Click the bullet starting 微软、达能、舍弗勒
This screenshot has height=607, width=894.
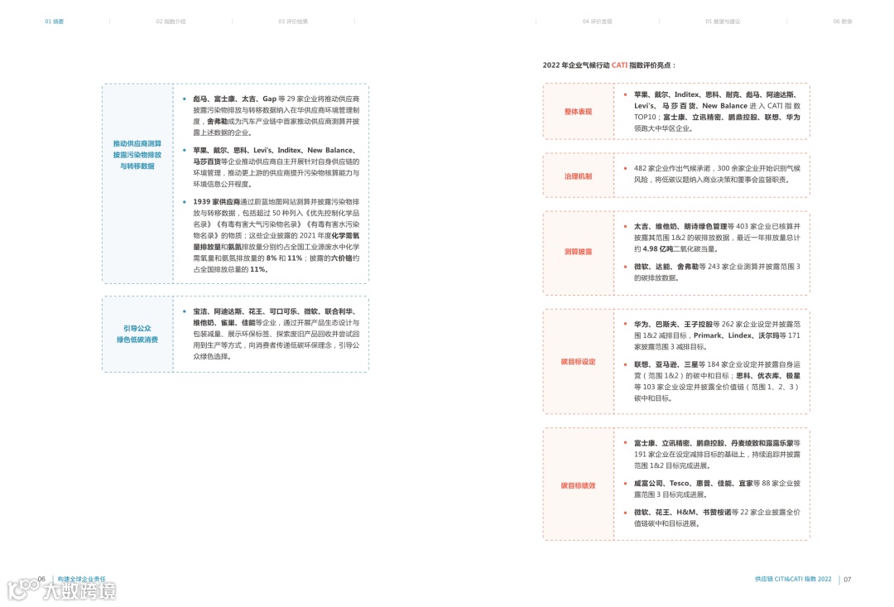coord(717,272)
